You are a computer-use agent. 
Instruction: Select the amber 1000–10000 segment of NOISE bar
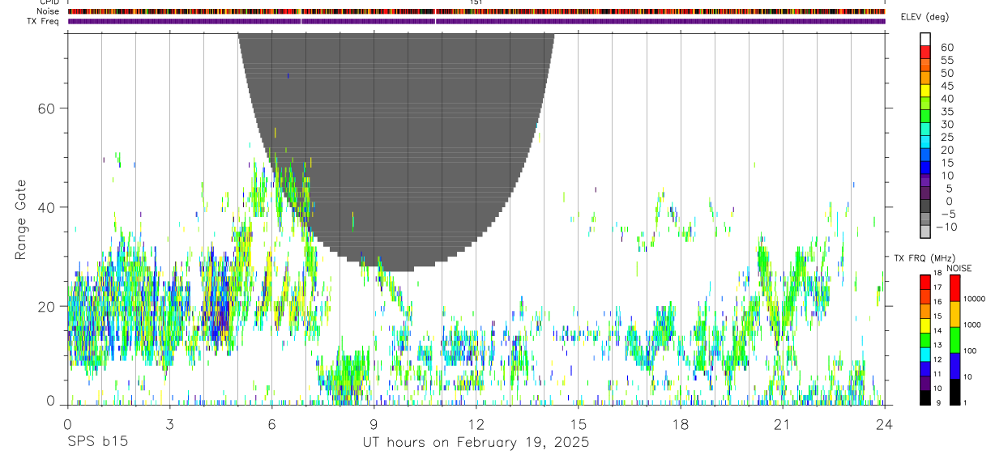tap(955, 314)
